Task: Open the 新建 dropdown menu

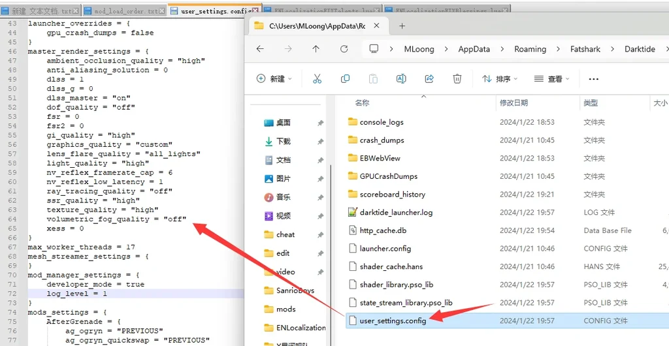Action: 274,78
